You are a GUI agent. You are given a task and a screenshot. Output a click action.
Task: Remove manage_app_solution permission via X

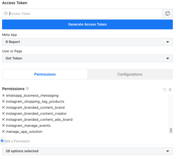pos(4,132)
